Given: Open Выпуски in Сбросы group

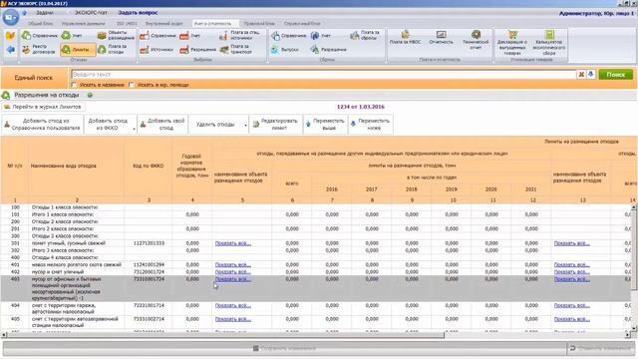Looking at the screenshot, I should click(285, 50).
